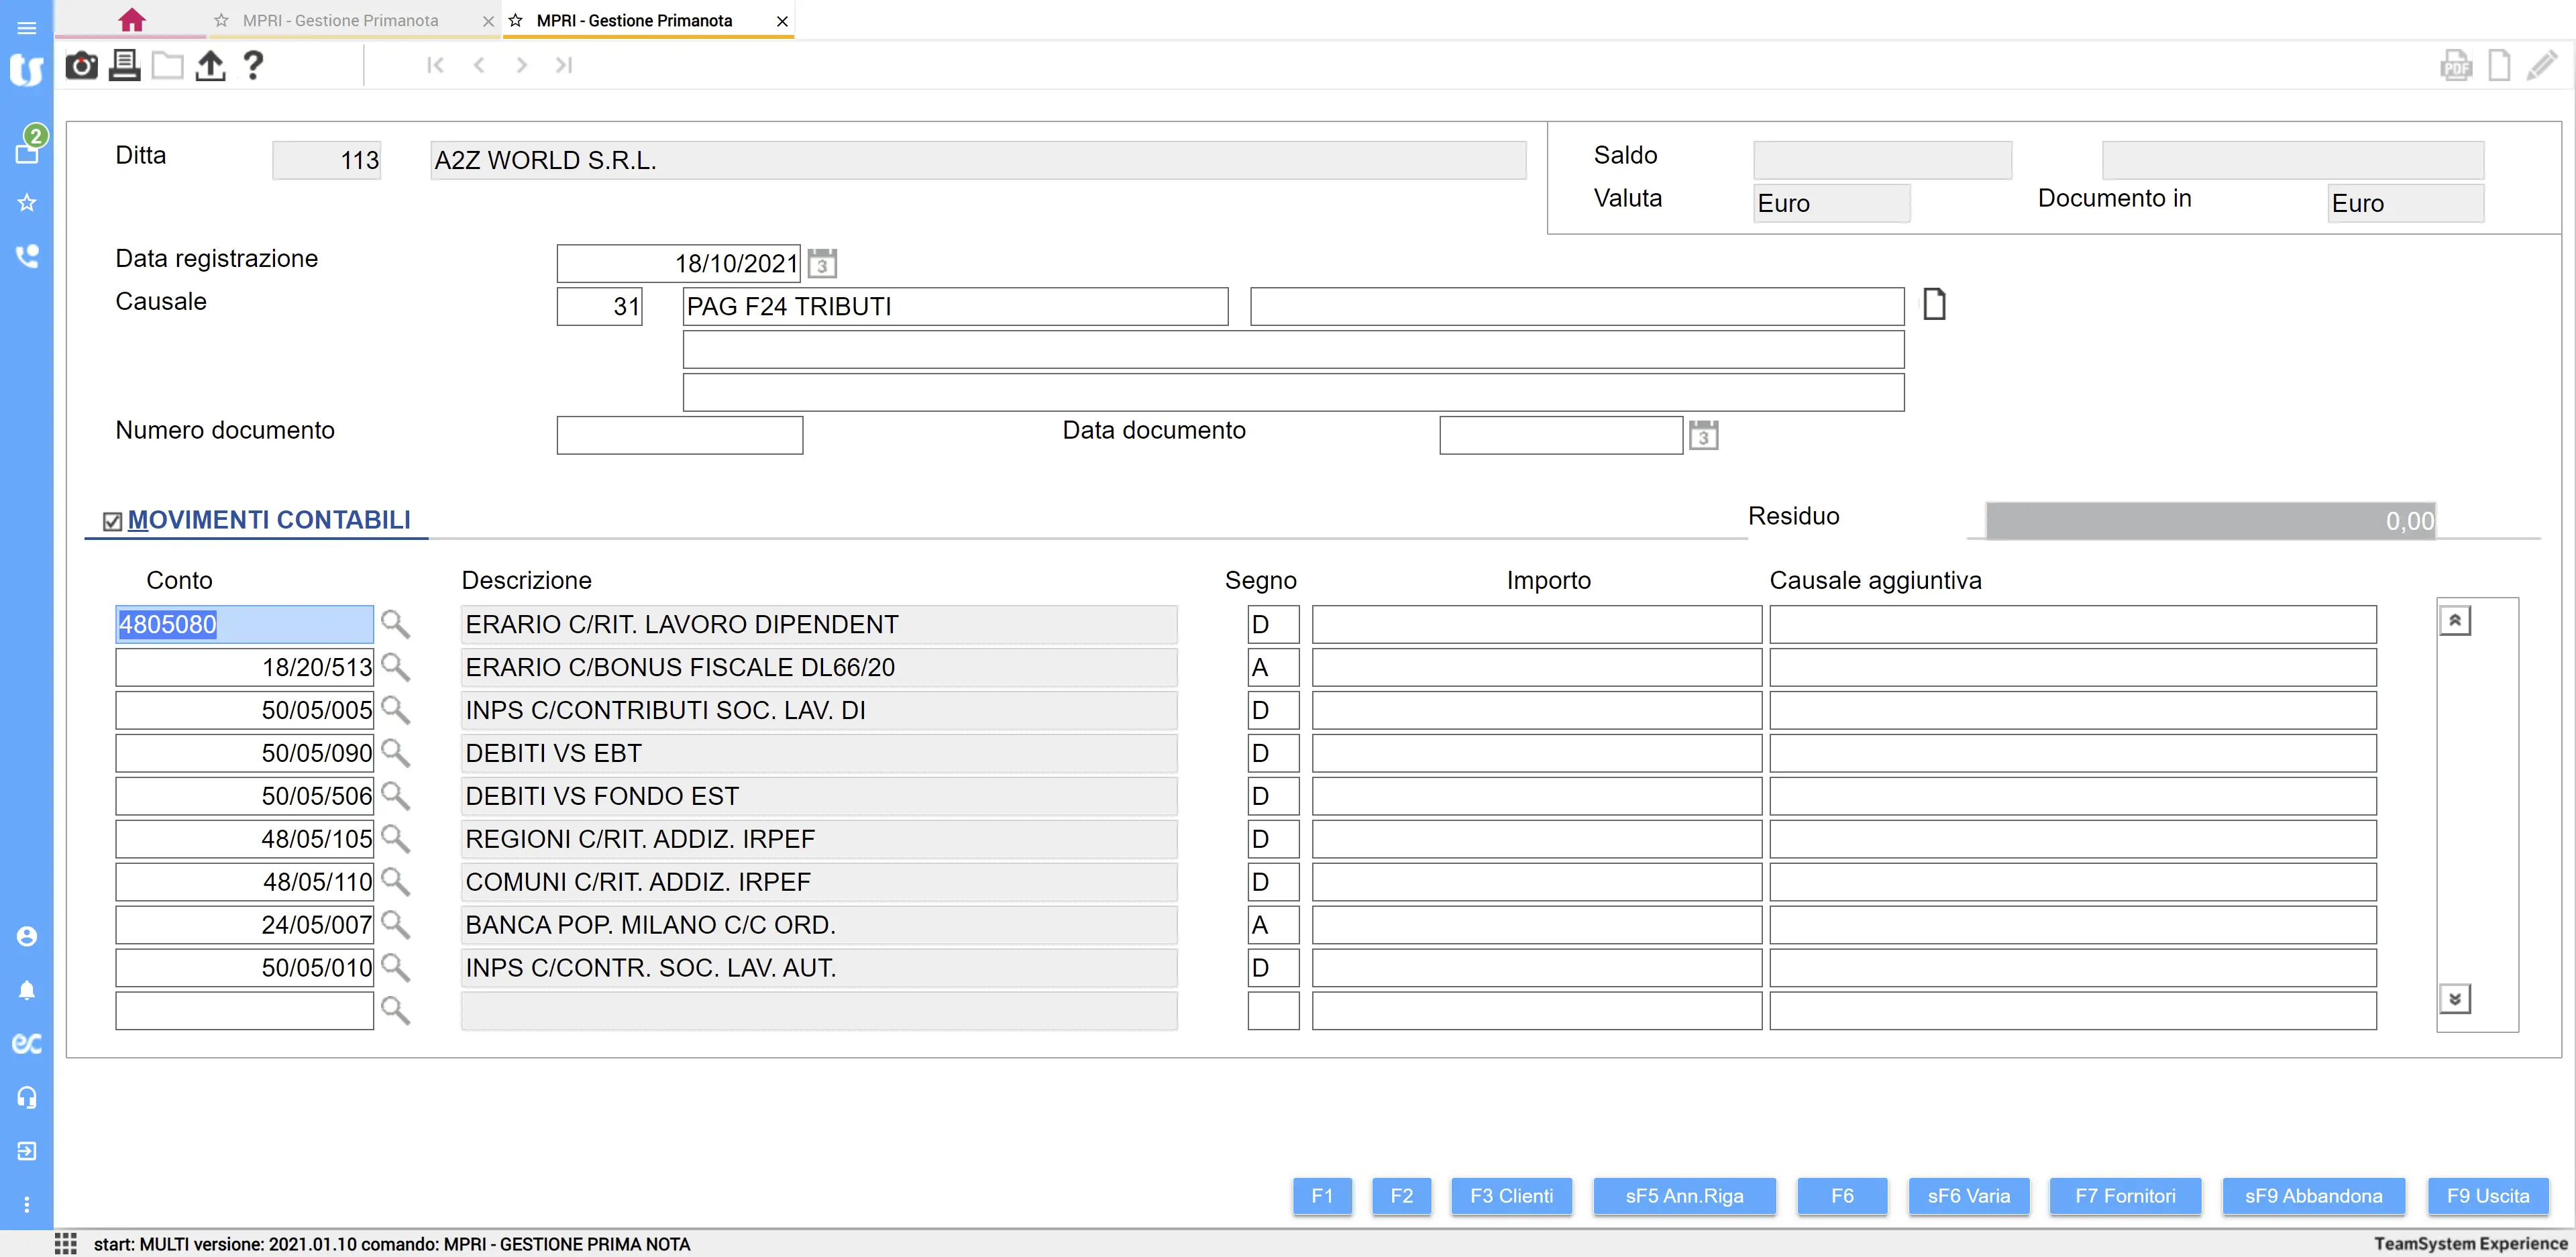Image resolution: width=2576 pixels, height=1257 pixels.
Task: Click the Numero documento input field
Action: (679, 436)
